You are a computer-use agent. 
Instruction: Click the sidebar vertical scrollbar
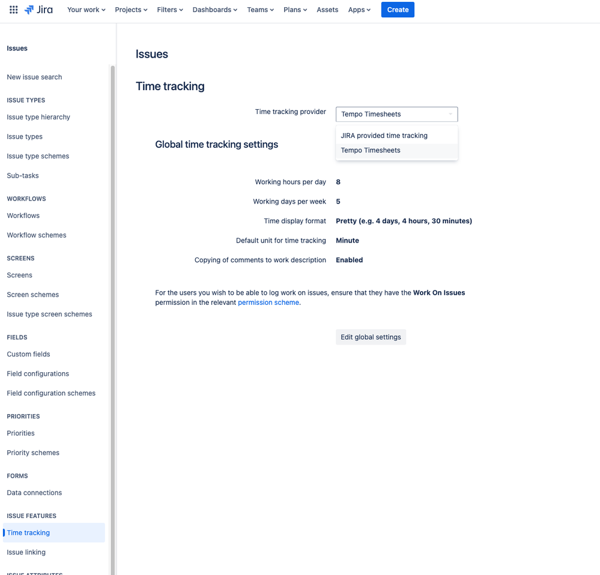coord(112,320)
